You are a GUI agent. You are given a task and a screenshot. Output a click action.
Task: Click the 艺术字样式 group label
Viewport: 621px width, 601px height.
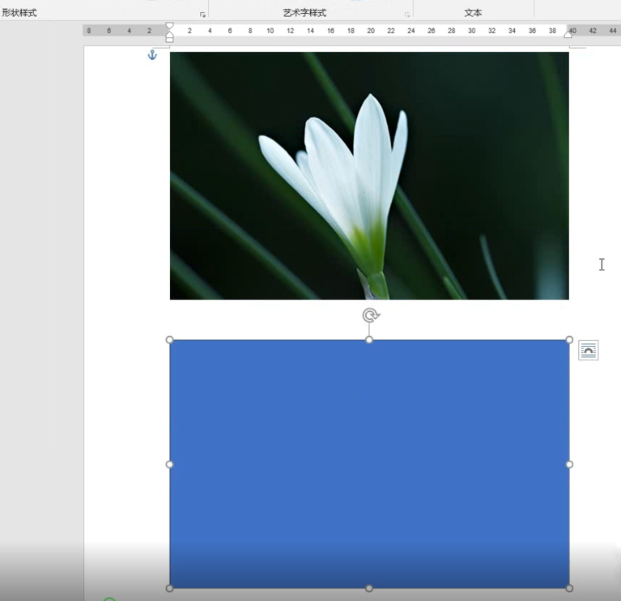pos(304,13)
